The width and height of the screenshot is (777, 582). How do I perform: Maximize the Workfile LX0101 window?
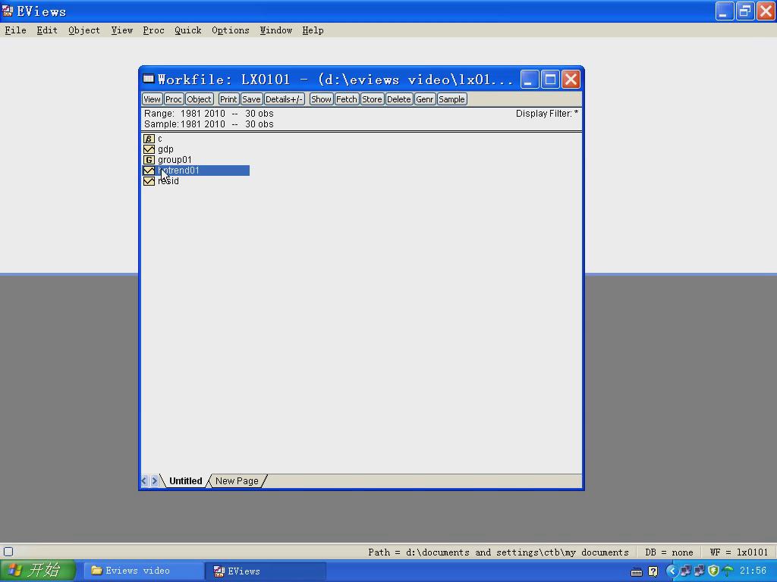click(x=550, y=79)
